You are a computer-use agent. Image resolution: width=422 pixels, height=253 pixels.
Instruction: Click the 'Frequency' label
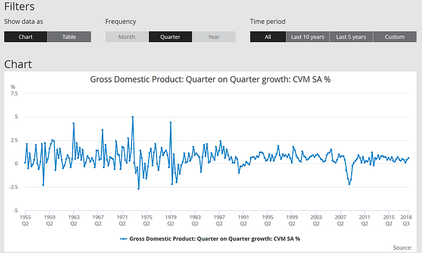coord(120,21)
